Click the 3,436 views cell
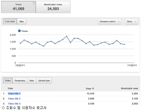141x111 pixels. point(91,104)
